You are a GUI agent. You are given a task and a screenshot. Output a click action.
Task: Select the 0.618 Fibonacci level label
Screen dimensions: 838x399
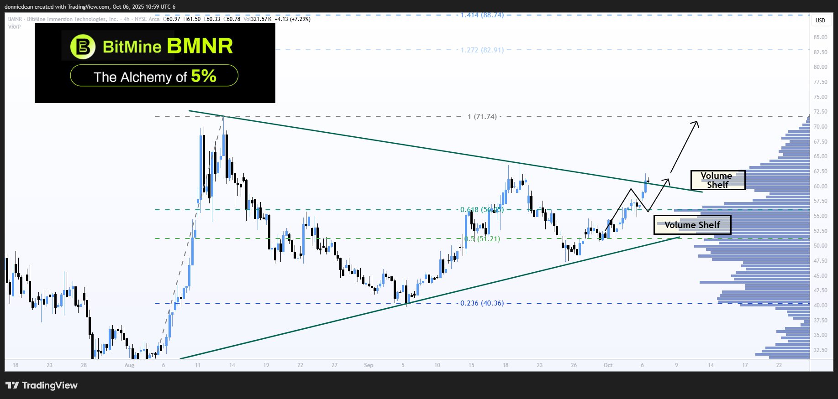[x=482, y=210]
